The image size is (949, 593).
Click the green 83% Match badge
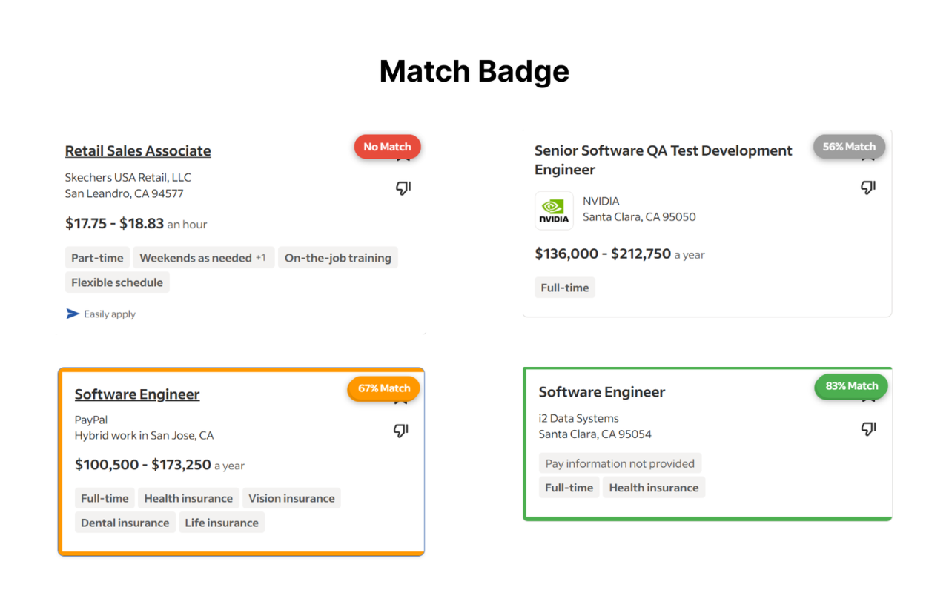[x=851, y=386]
